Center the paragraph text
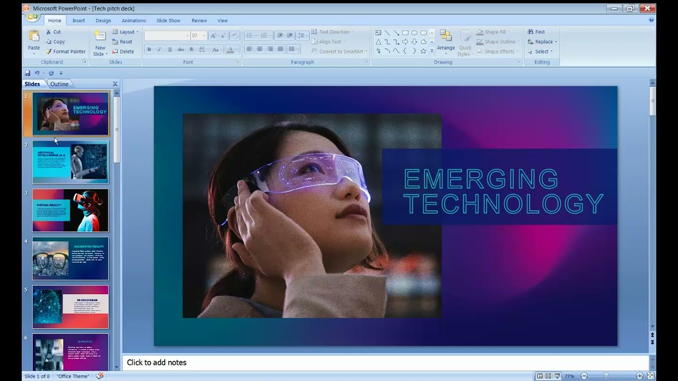Screen dimensions: 678x381 [260, 49]
